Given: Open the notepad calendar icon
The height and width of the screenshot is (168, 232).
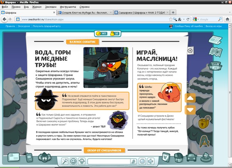Looking at the screenshot, I should (166, 157).
